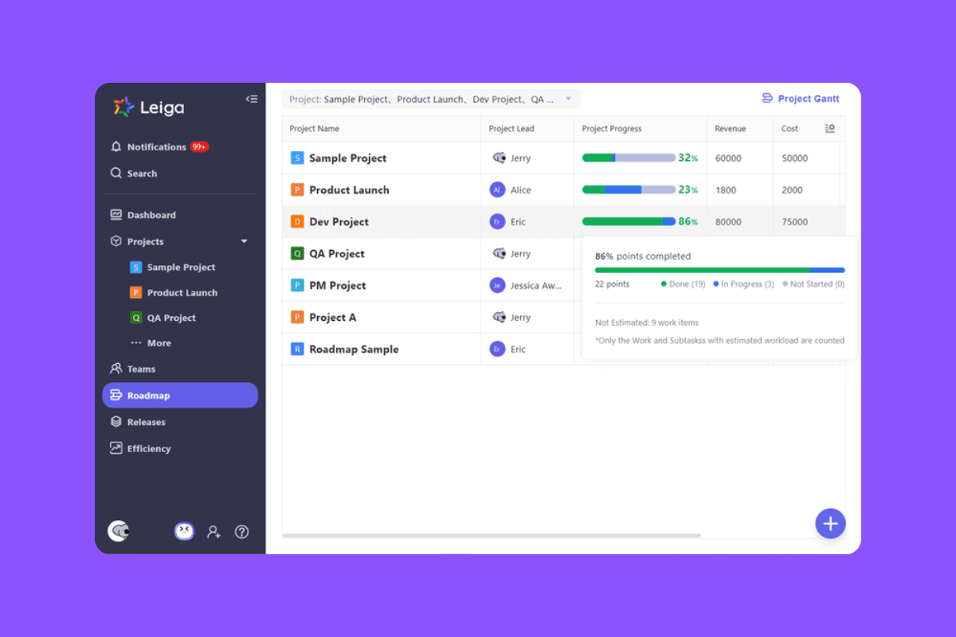Expand More under Projects list
This screenshot has height=637, width=956.
coord(159,342)
